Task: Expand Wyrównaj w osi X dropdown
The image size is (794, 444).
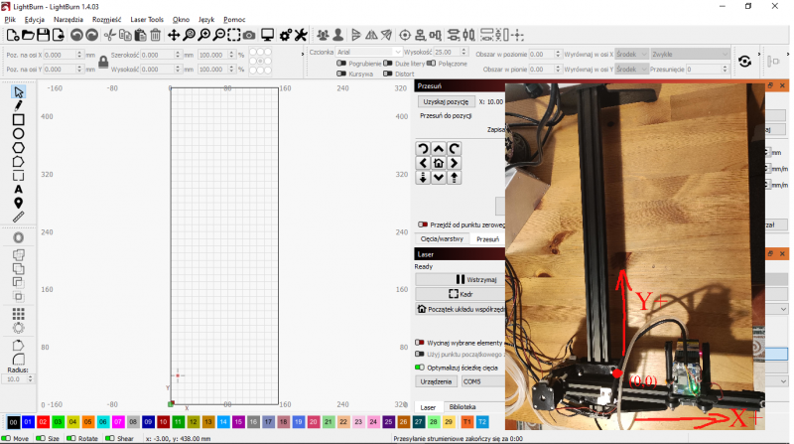Action: [631, 54]
